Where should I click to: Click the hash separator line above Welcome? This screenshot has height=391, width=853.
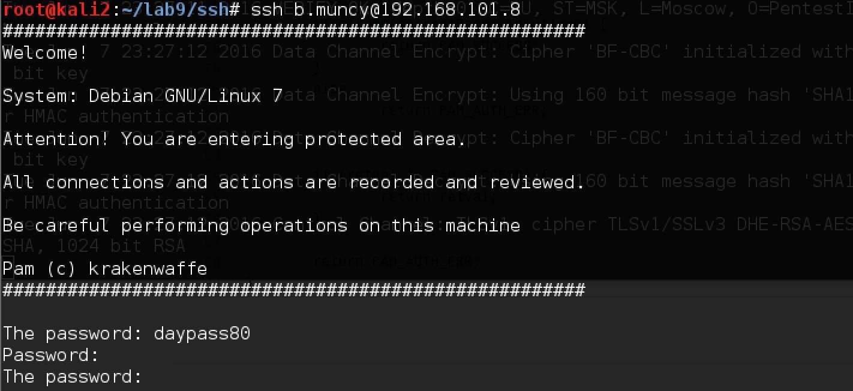click(x=293, y=30)
